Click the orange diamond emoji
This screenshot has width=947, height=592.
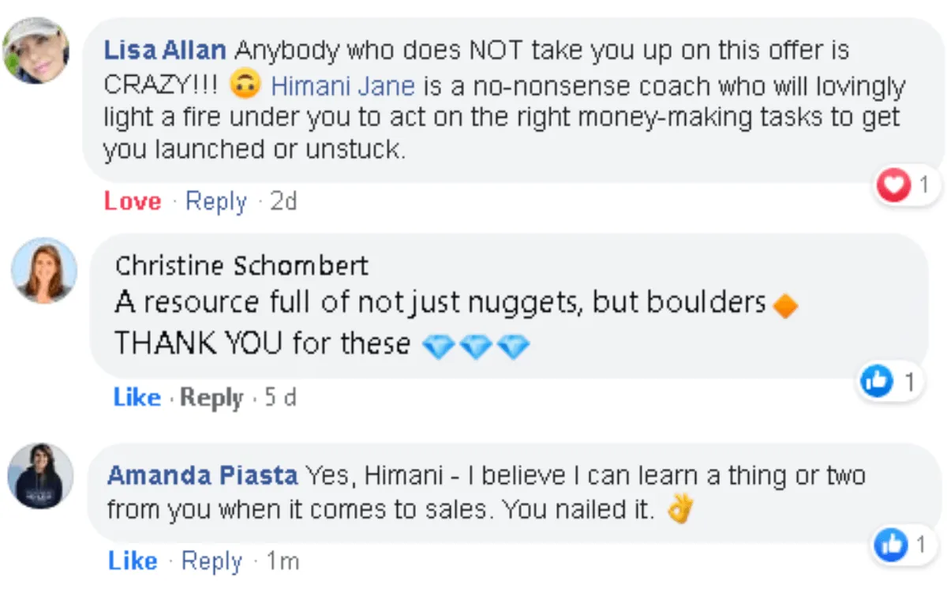click(785, 306)
